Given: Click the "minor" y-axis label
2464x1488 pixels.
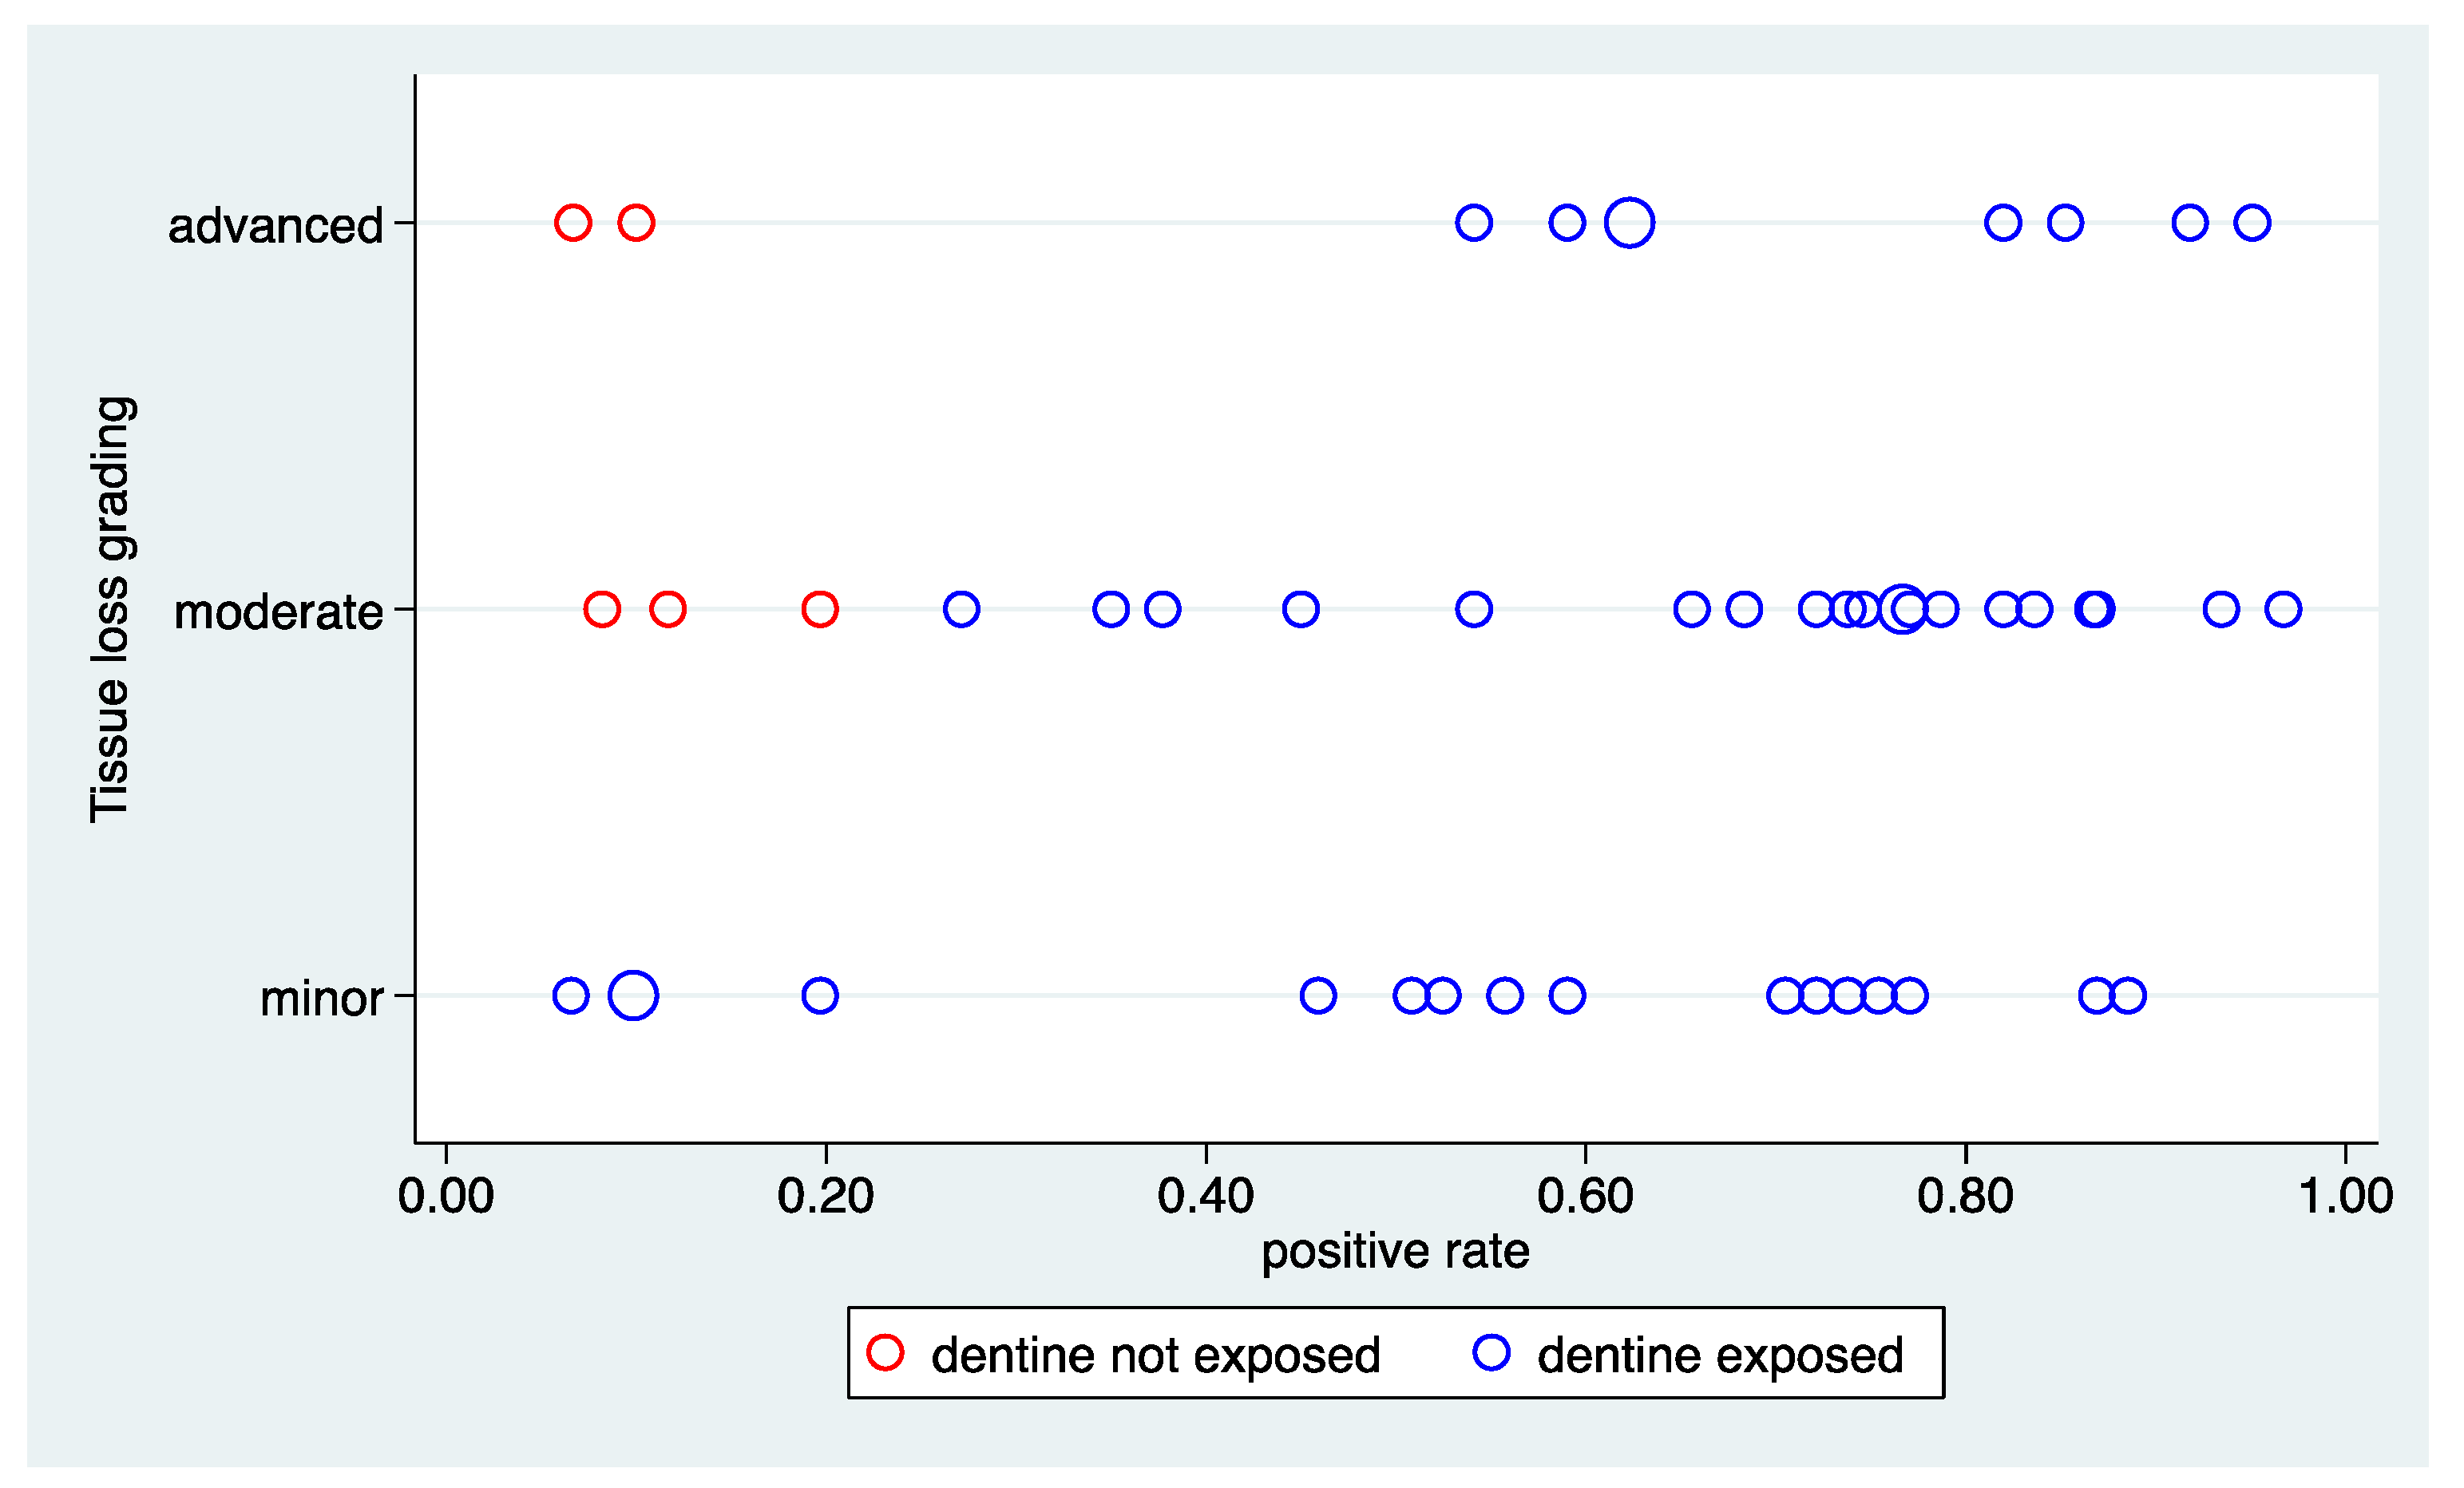Looking at the screenshot, I should 321,999.
